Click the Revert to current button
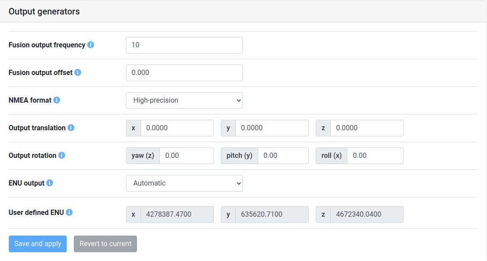 [105, 244]
